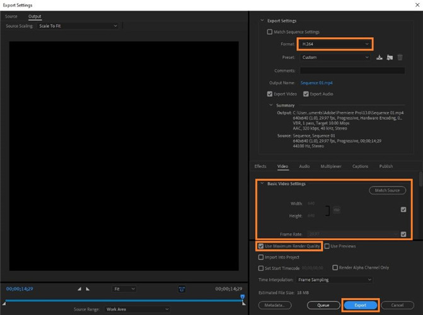Screen dimensions: 423x315
Task: Click the Set In Point marker icon
Action: pos(79,289)
